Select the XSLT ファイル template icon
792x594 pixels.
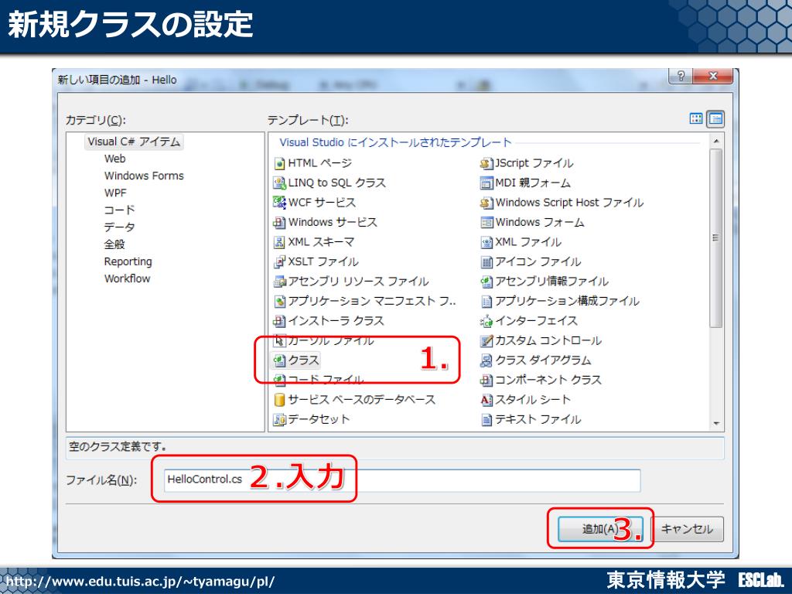click(x=279, y=261)
